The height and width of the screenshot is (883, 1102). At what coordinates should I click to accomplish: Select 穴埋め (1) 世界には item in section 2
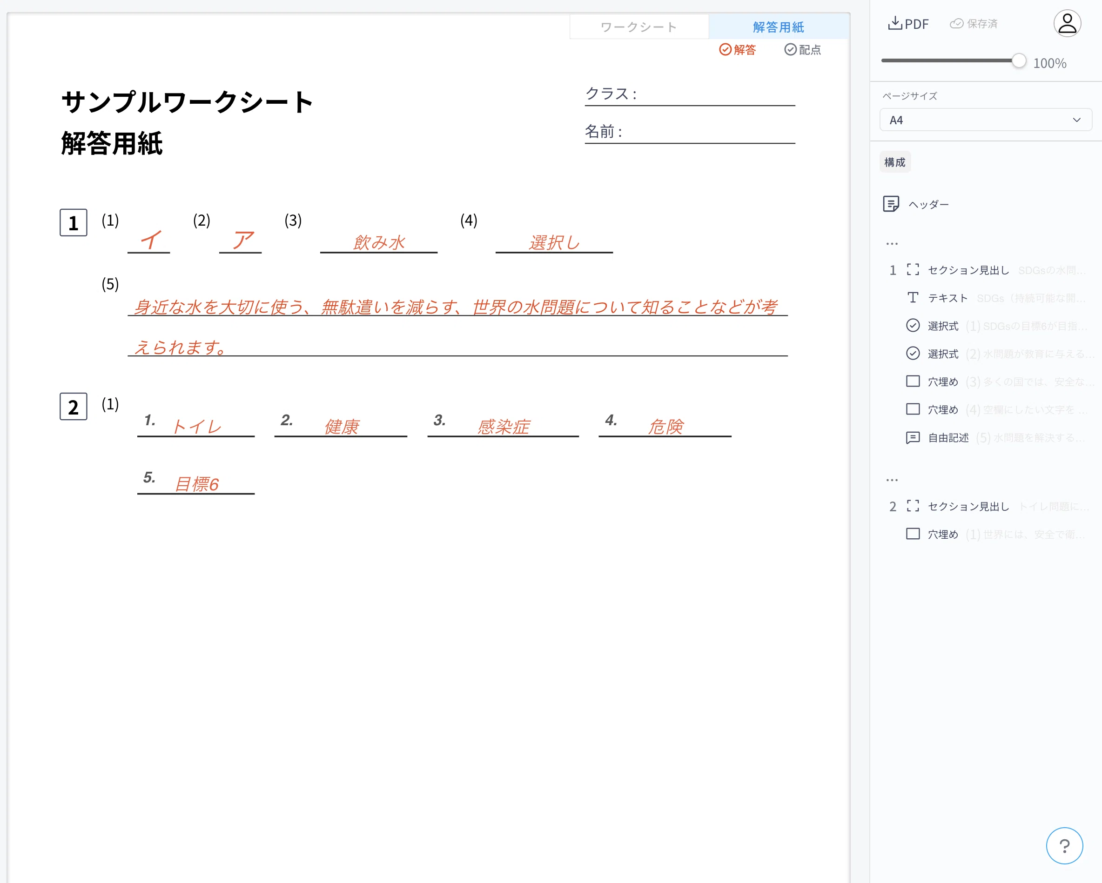point(997,534)
